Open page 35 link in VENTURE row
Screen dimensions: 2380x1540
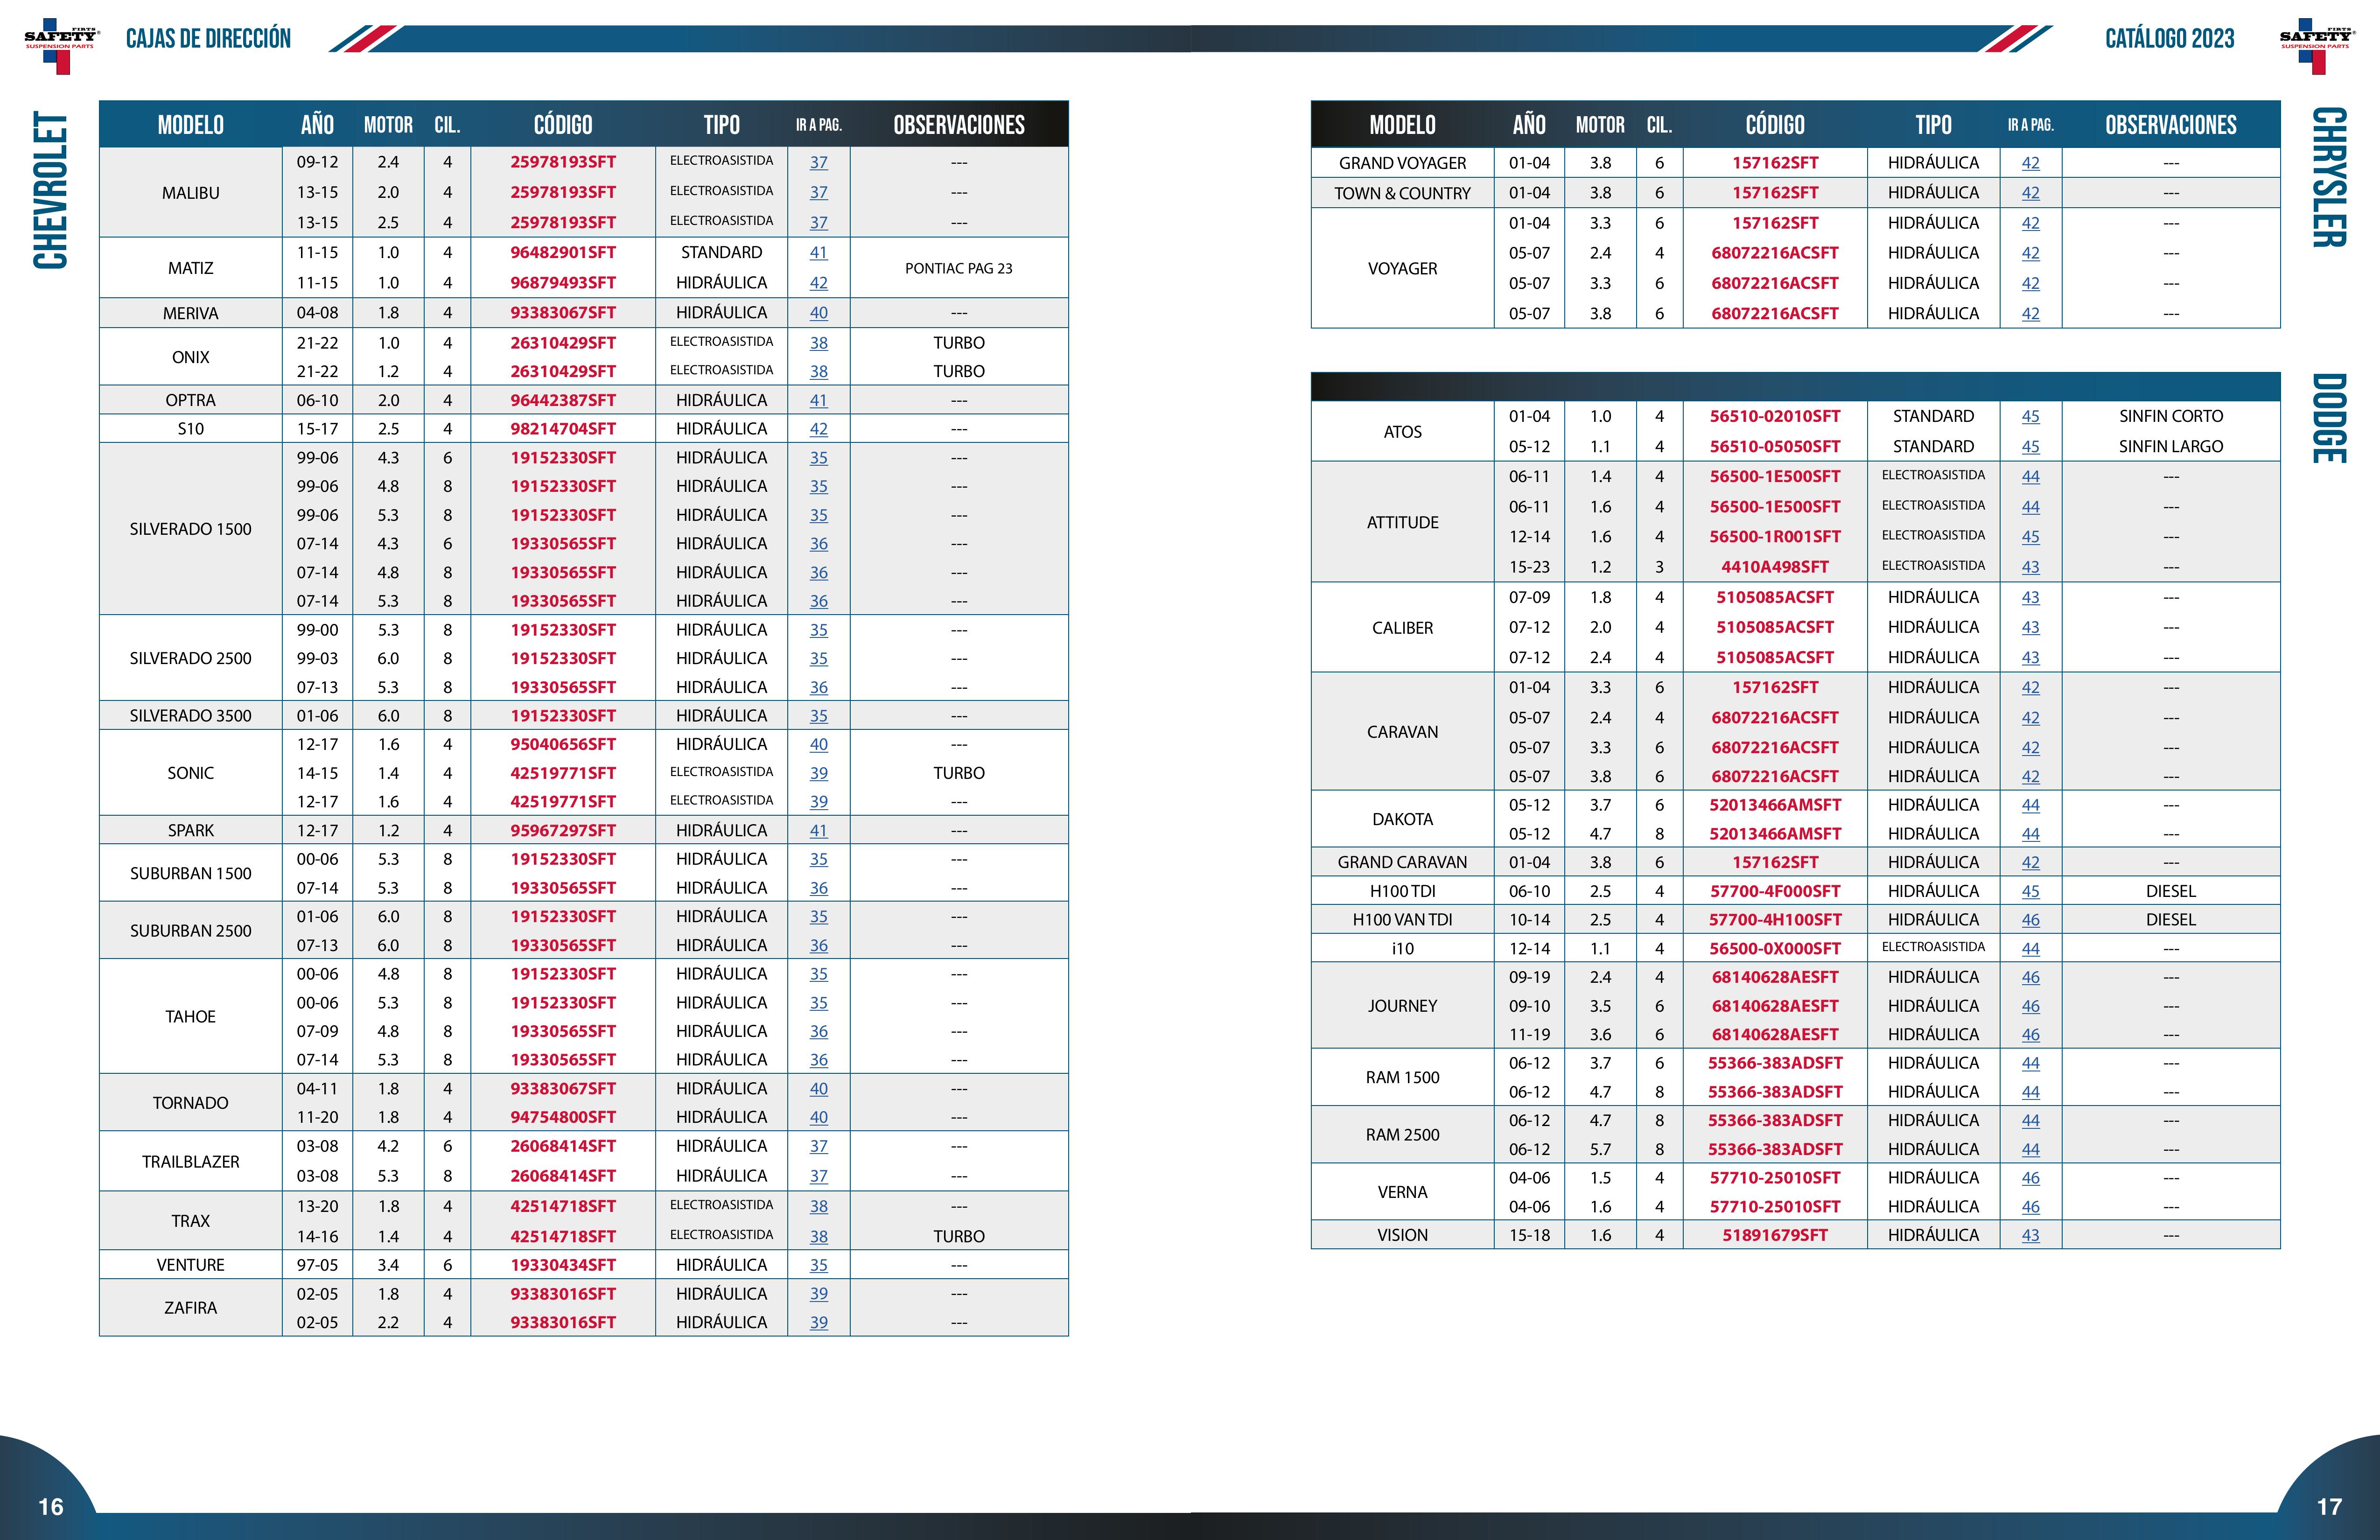tap(819, 1265)
